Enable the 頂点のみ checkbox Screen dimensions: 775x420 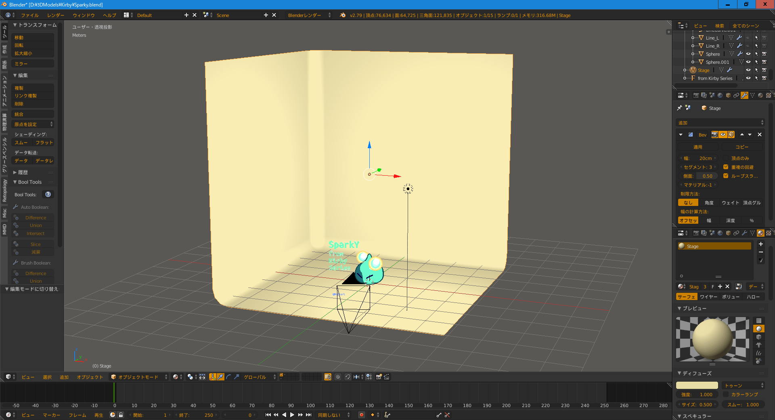[726, 158]
